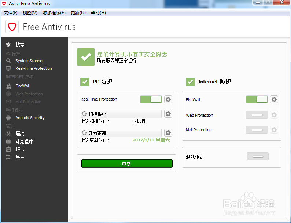Click the Android Security robot icon

point(8,118)
